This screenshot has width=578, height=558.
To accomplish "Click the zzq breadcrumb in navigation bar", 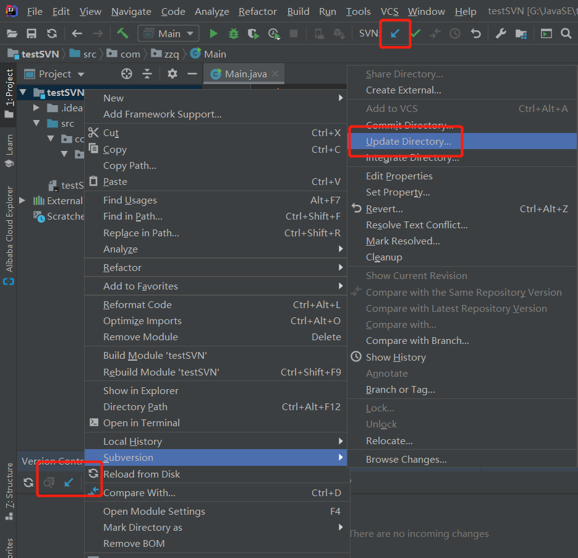I will [165, 54].
